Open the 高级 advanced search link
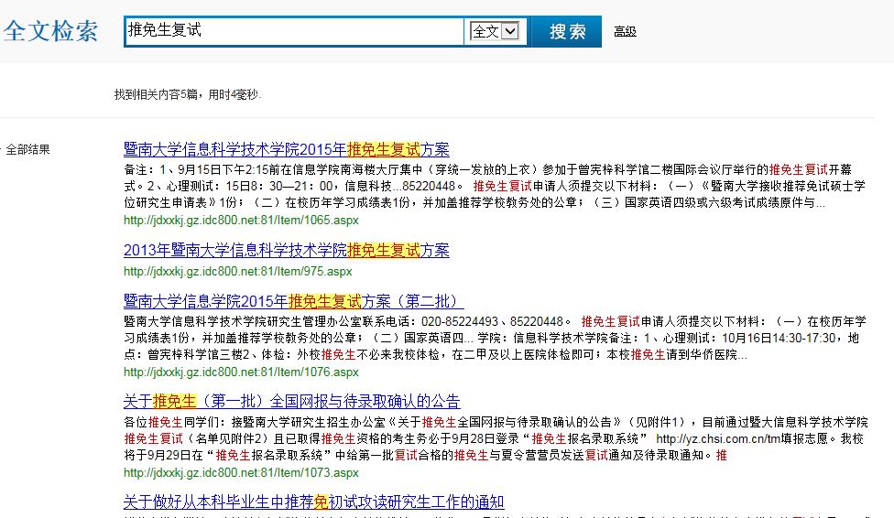This screenshot has width=894, height=518. click(x=625, y=32)
